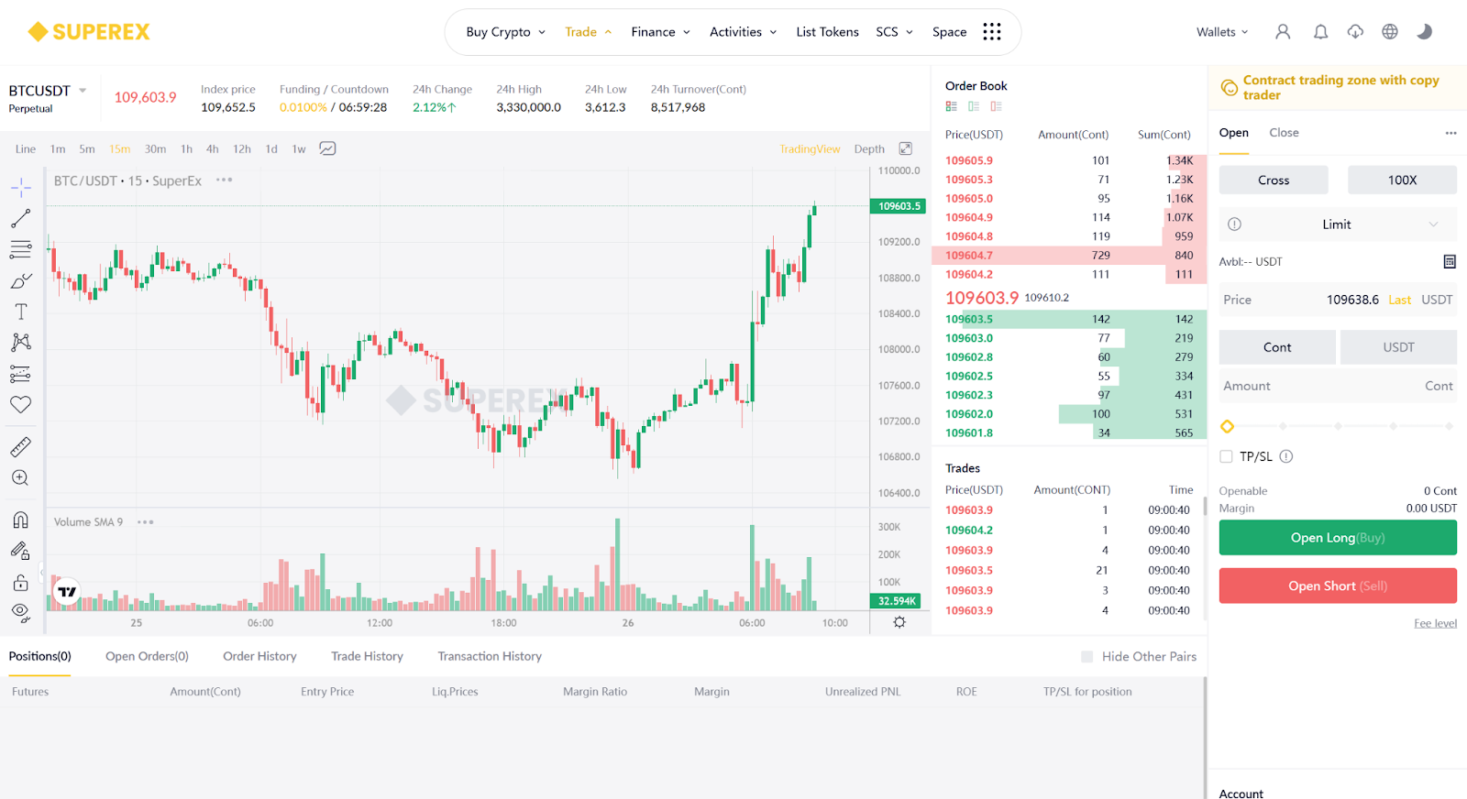Image resolution: width=1467 pixels, height=799 pixels.
Task: Select the 1h timeframe
Action: 186,149
